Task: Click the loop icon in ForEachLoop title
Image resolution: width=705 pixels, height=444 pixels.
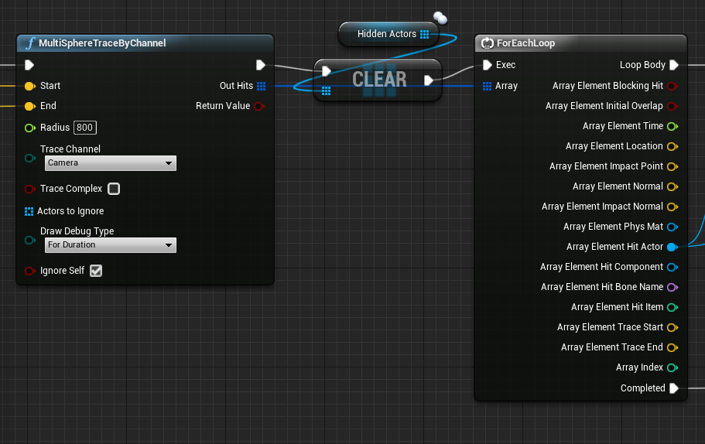Action: 488,43
